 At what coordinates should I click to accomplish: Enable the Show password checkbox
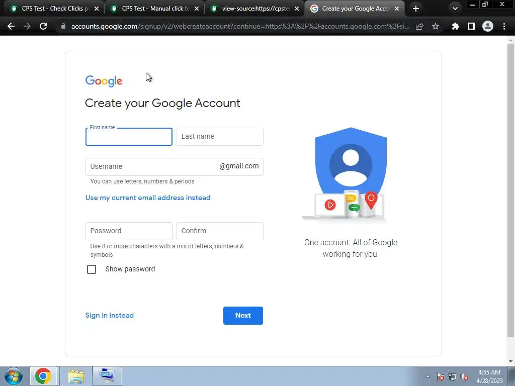coord(92,269)
